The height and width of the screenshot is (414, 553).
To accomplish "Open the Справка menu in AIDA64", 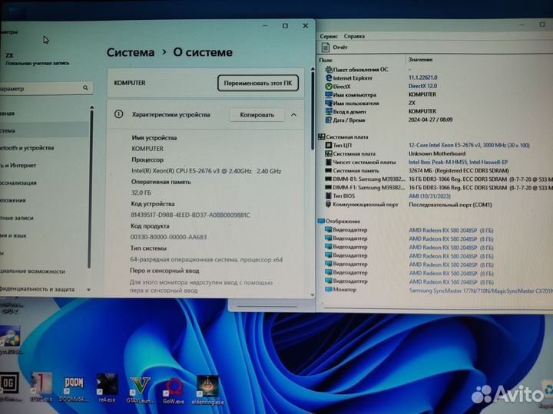I will (354, 36).
